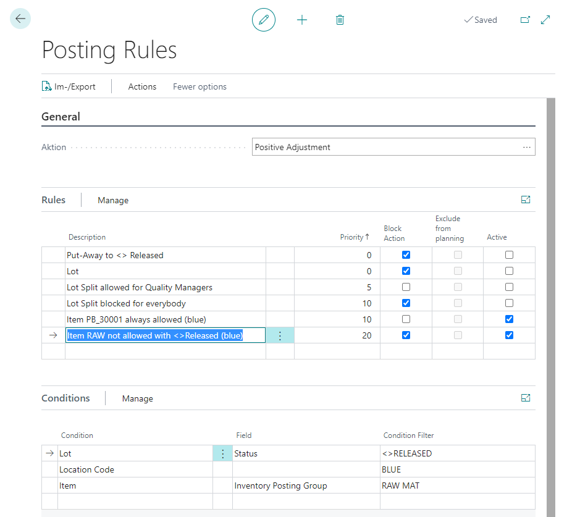Expand the Conditions section with its corner icon
Image resolution: width=580 pixels, height=517 pixels.
[x=526, y=398]
